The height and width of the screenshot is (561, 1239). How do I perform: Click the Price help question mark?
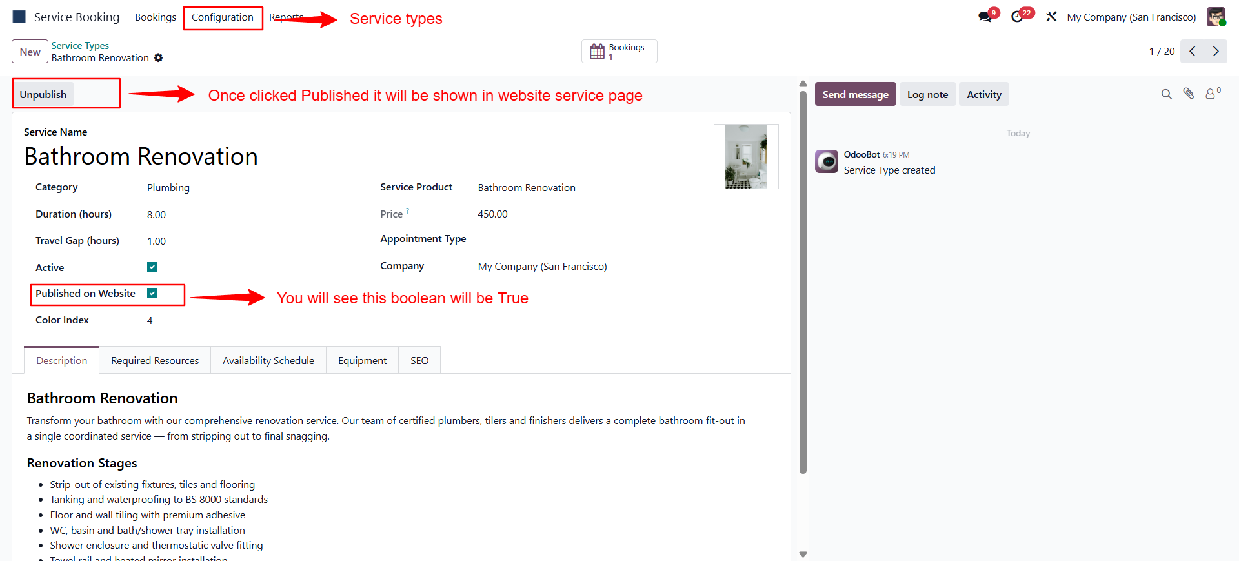tap(408, 210)
